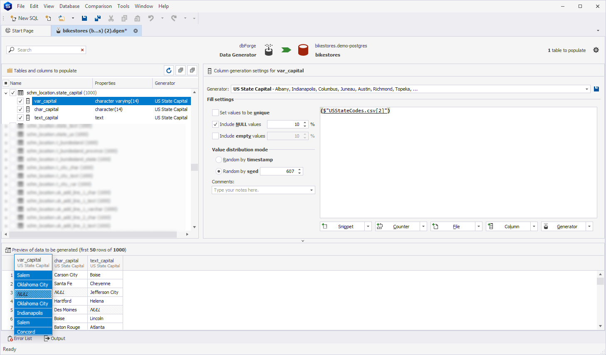Open the Counter button dropdown arrow
Viewport: 606px width, 355px height.
point(423,227)
